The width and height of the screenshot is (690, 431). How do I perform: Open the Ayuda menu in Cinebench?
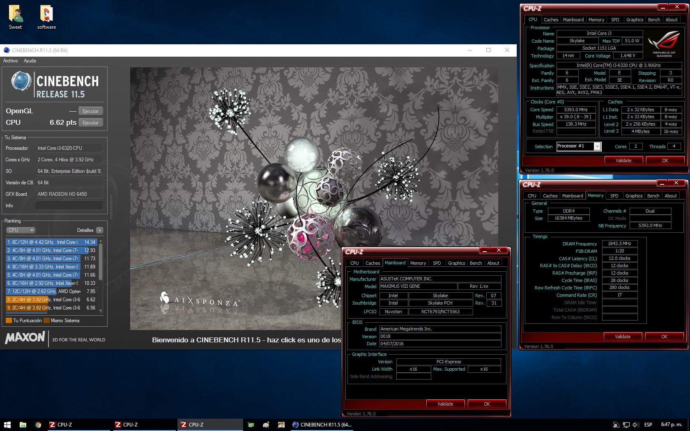pyautogui.click(x=30, y=61)
